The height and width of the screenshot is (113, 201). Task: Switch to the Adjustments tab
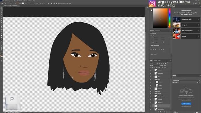pos(158,31)
